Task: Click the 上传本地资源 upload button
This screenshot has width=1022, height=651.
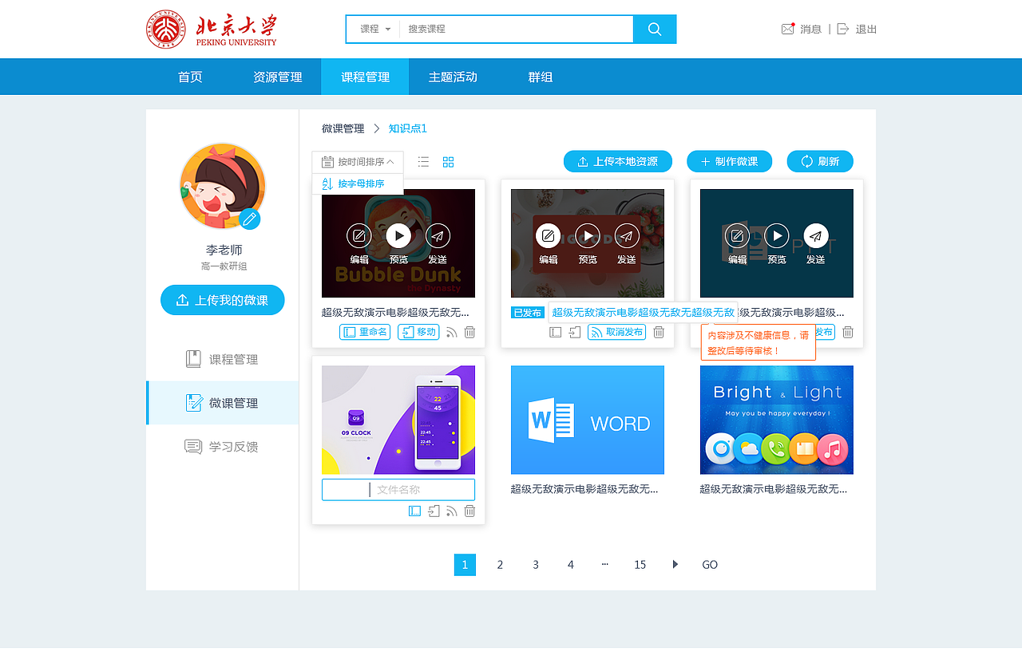Action: (x=618, y=161)
